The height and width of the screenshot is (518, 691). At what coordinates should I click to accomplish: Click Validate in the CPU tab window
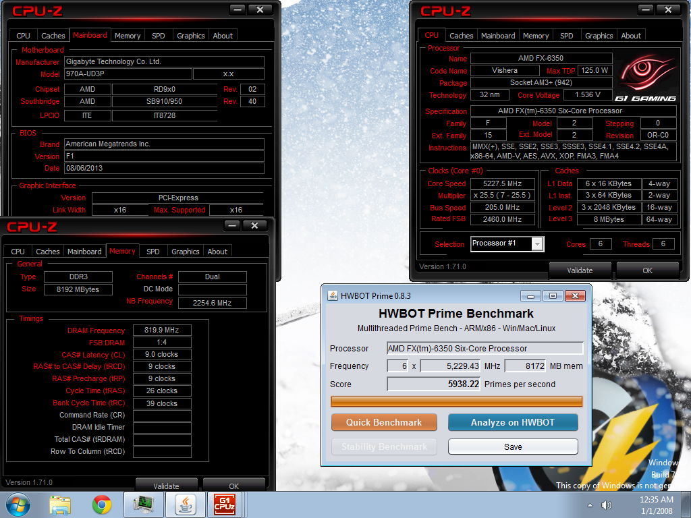580,270
